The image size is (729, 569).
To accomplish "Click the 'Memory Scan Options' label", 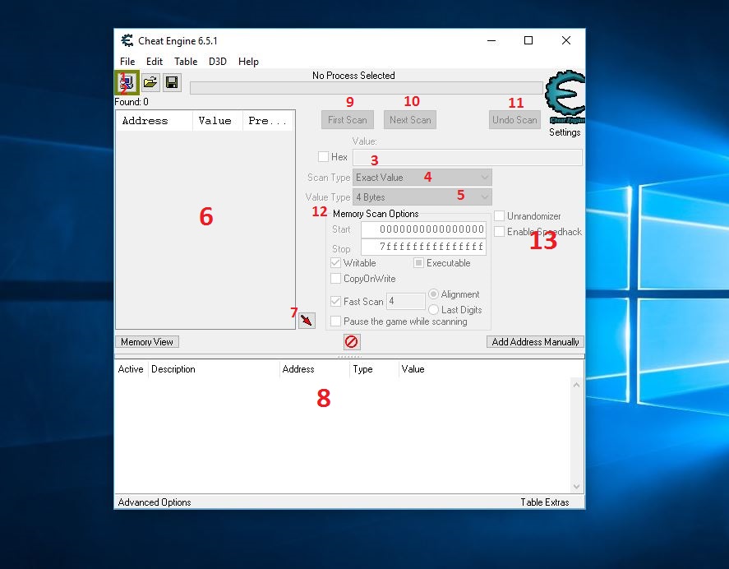I will 376,214.
